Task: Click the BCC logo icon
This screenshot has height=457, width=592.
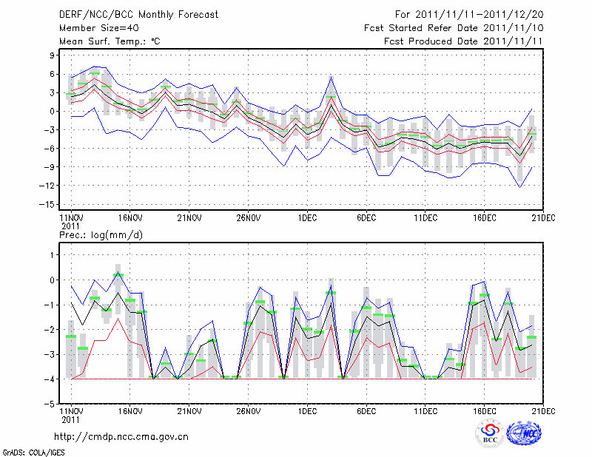Action: 489,434
